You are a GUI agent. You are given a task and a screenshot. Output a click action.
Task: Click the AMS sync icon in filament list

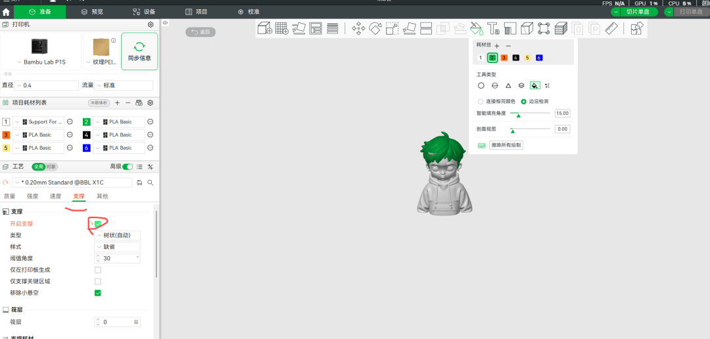(x=139, y=102)
